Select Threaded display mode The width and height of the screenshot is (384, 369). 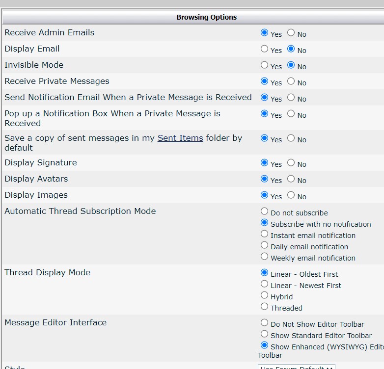pos(265,307)
